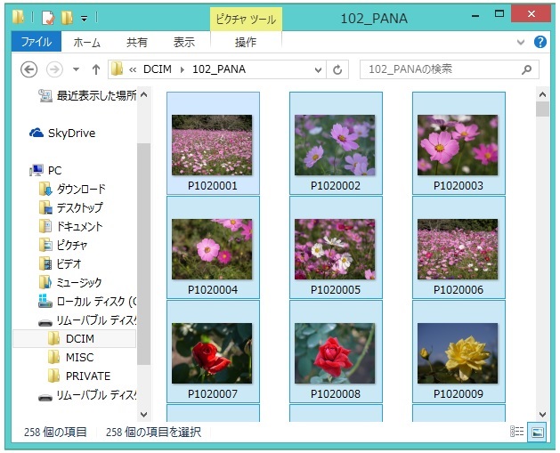This screenshot has width=560, height=453.
Task: Click the file list scrollbar thumb
Action: (542, 109)
